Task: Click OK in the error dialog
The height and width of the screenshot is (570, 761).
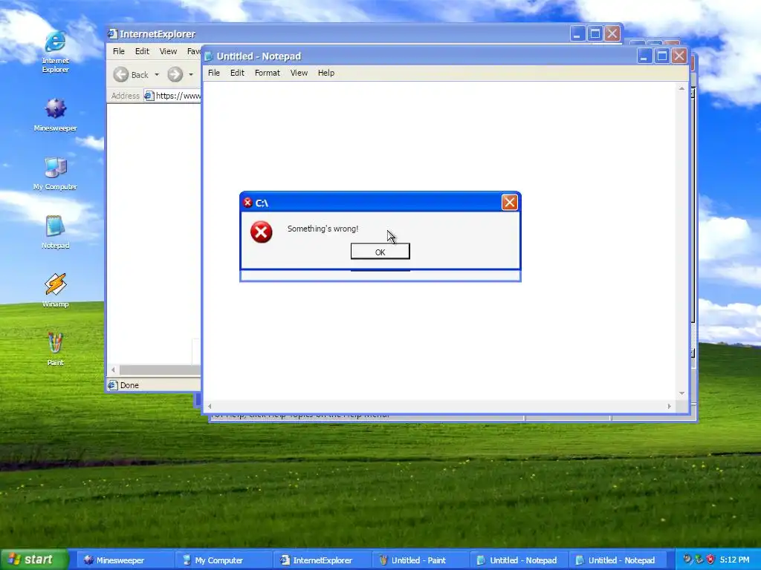Action: (380, 252)
